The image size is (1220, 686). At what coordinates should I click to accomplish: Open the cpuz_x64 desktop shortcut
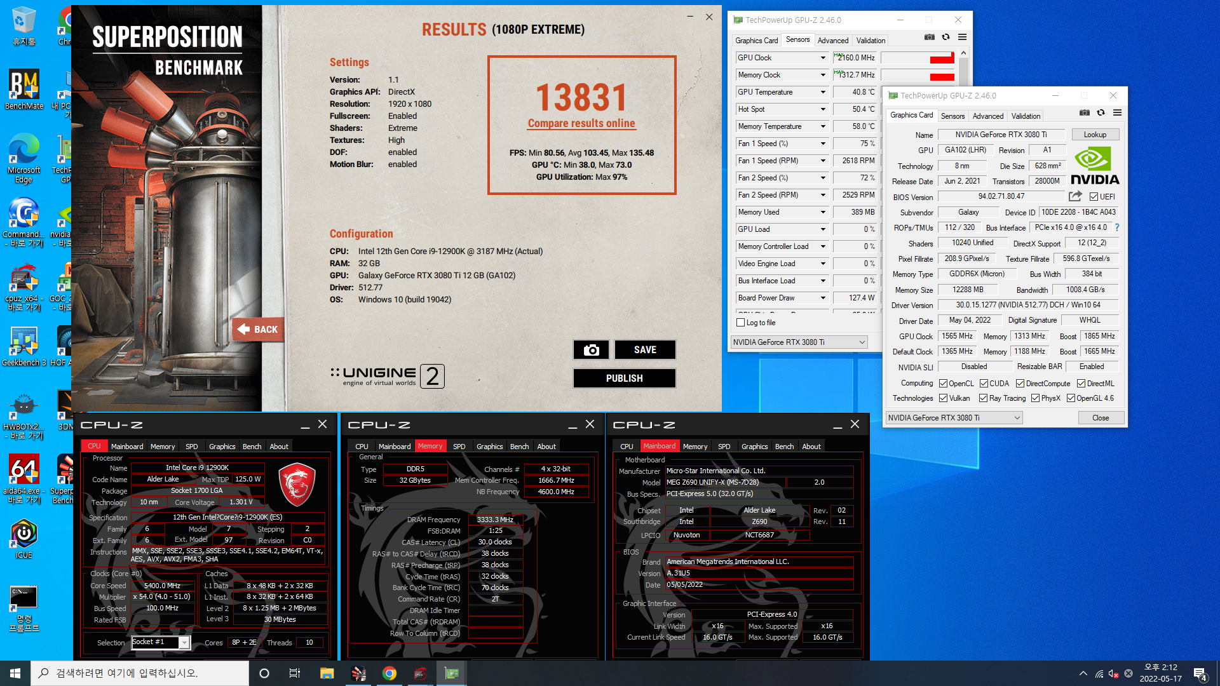pos(24,286)
